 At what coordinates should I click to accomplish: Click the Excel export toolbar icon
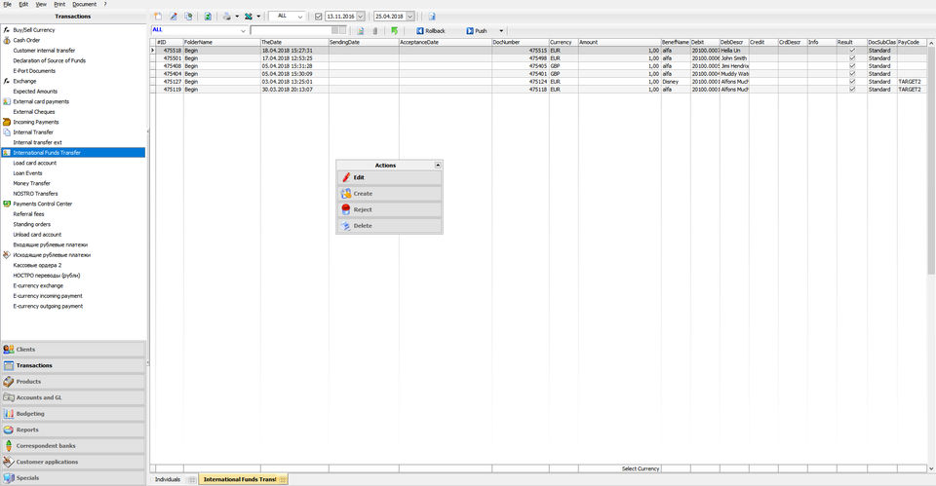click(249, 17)
